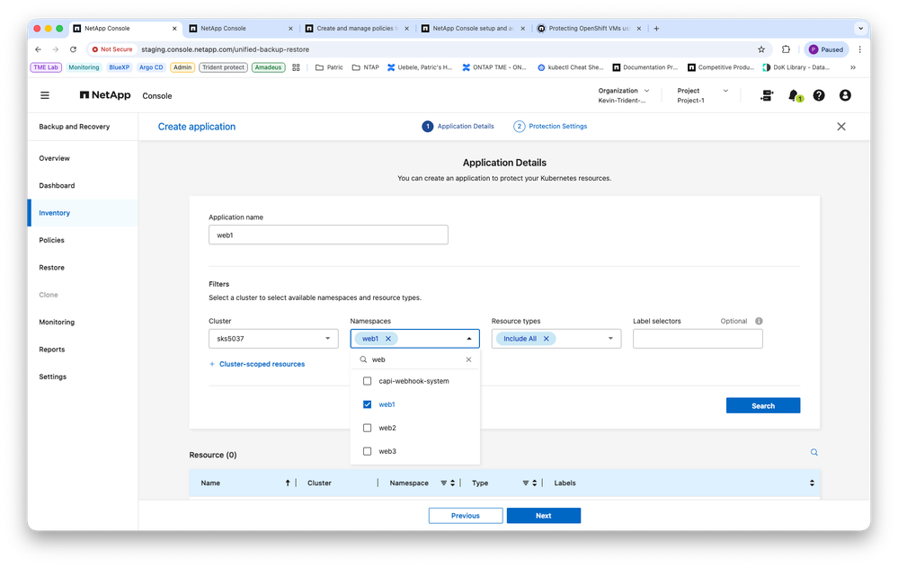The width and height of the screenshot is (898, 567).
Task: Click the Paused profile button
Action: [826, 49]
